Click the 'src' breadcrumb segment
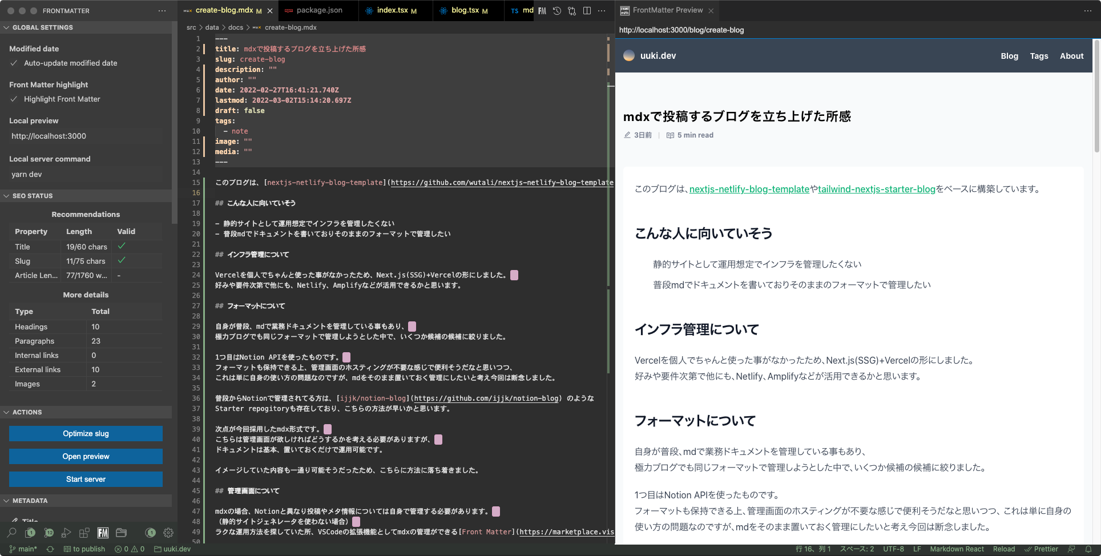This screenshot has height=556, width=1101. [191, 27]
